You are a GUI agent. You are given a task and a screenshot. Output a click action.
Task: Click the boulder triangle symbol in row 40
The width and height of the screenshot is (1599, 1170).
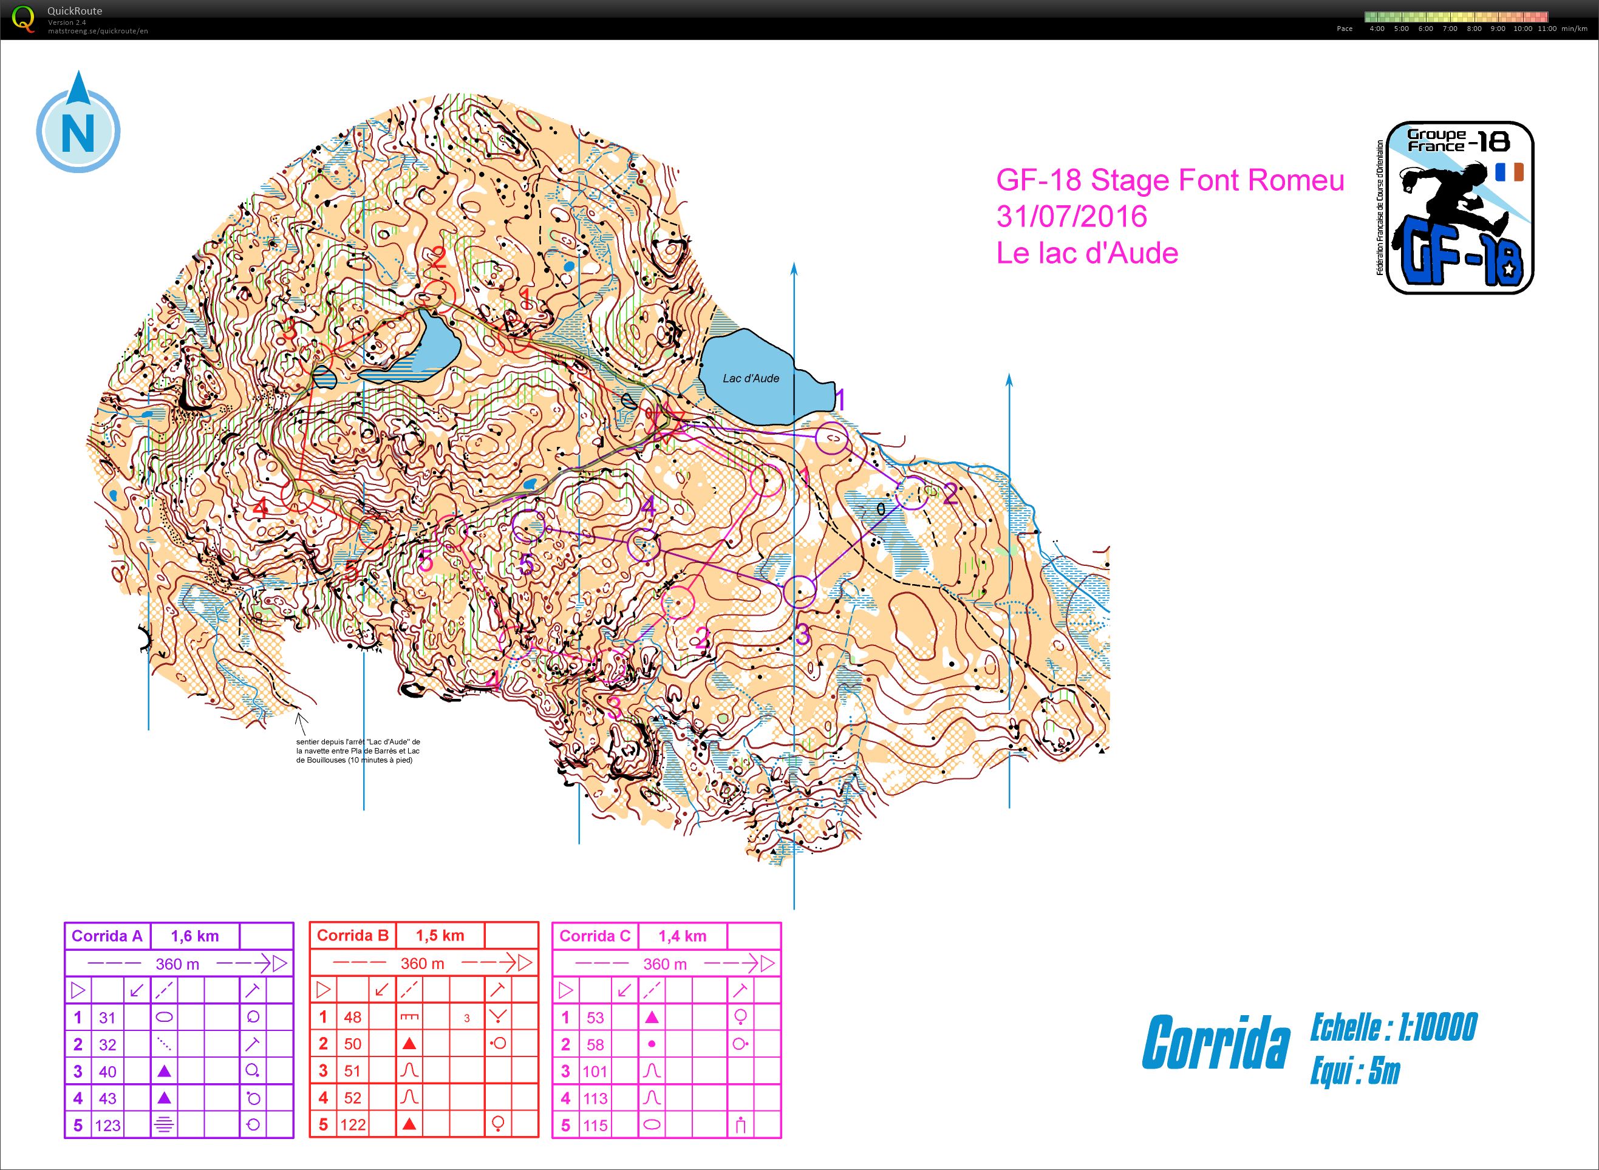[163, 1071]
